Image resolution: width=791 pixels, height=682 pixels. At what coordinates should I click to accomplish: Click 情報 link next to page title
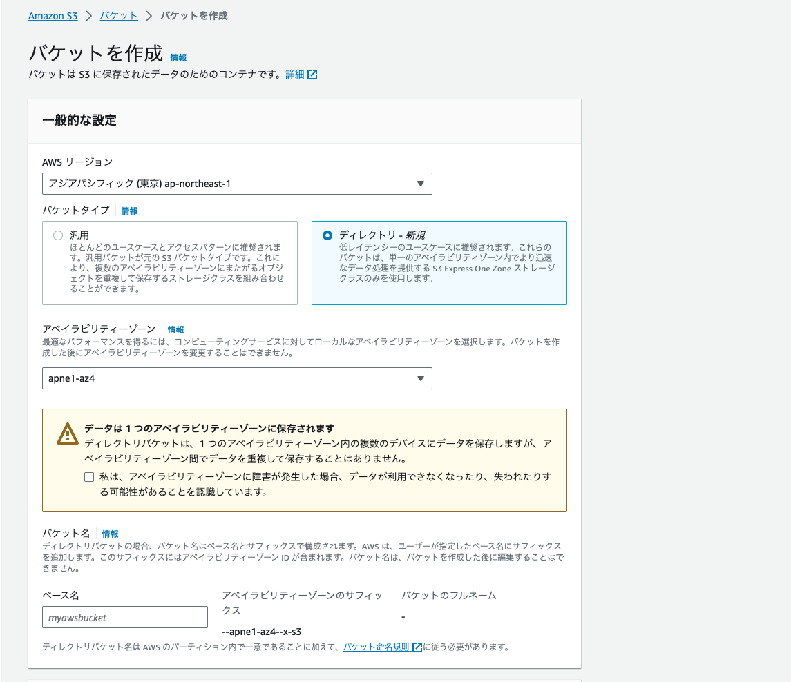tap(178, 58)
